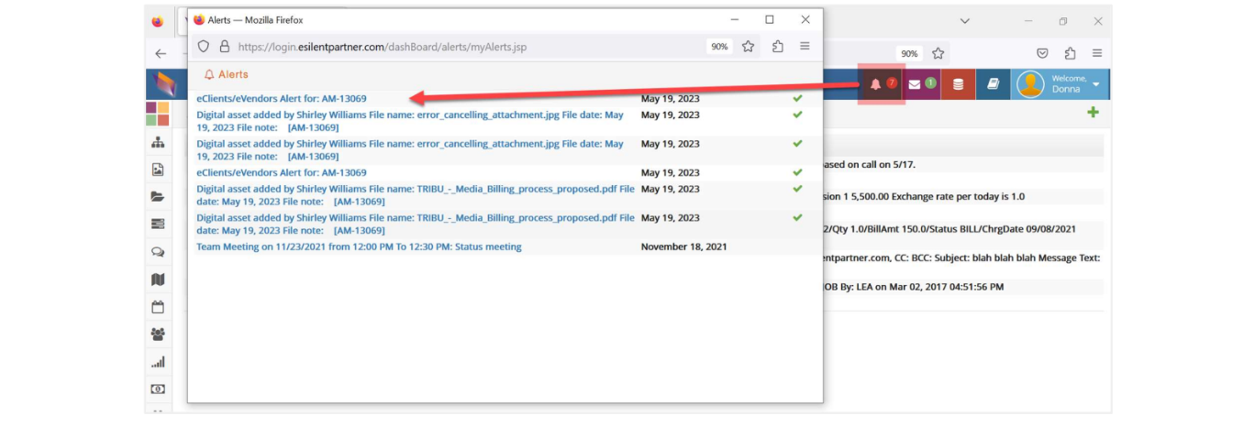Click text 'OB By: LEA on Mar 02, 2017'
The height and width of the screenshot is (427, 1255).
[886, 287]
